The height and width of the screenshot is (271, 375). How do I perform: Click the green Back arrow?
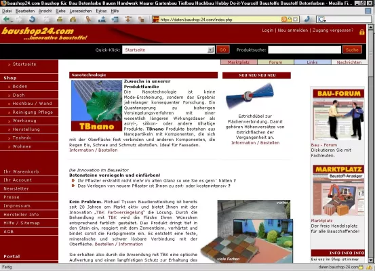click(x=7, y=20)
